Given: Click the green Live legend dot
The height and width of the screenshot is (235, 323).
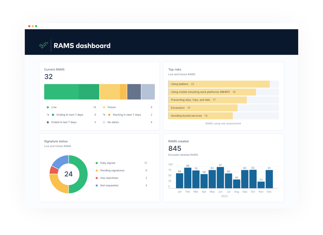Looking at the screenshot, I should coord(48,107).
